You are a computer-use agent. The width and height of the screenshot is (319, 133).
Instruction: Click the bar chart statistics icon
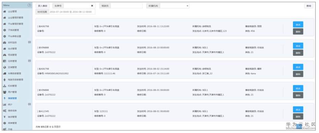[x=5, y=104]
